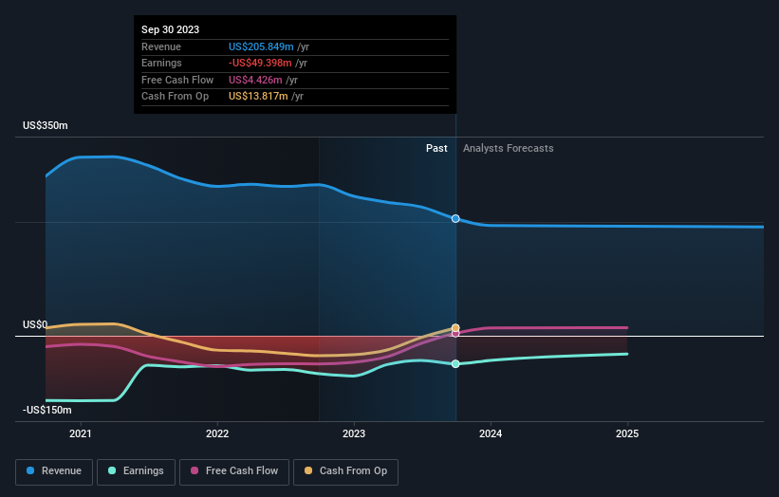Click the Past label
Screen dimensions: 779x497
[x=436, y=149]
